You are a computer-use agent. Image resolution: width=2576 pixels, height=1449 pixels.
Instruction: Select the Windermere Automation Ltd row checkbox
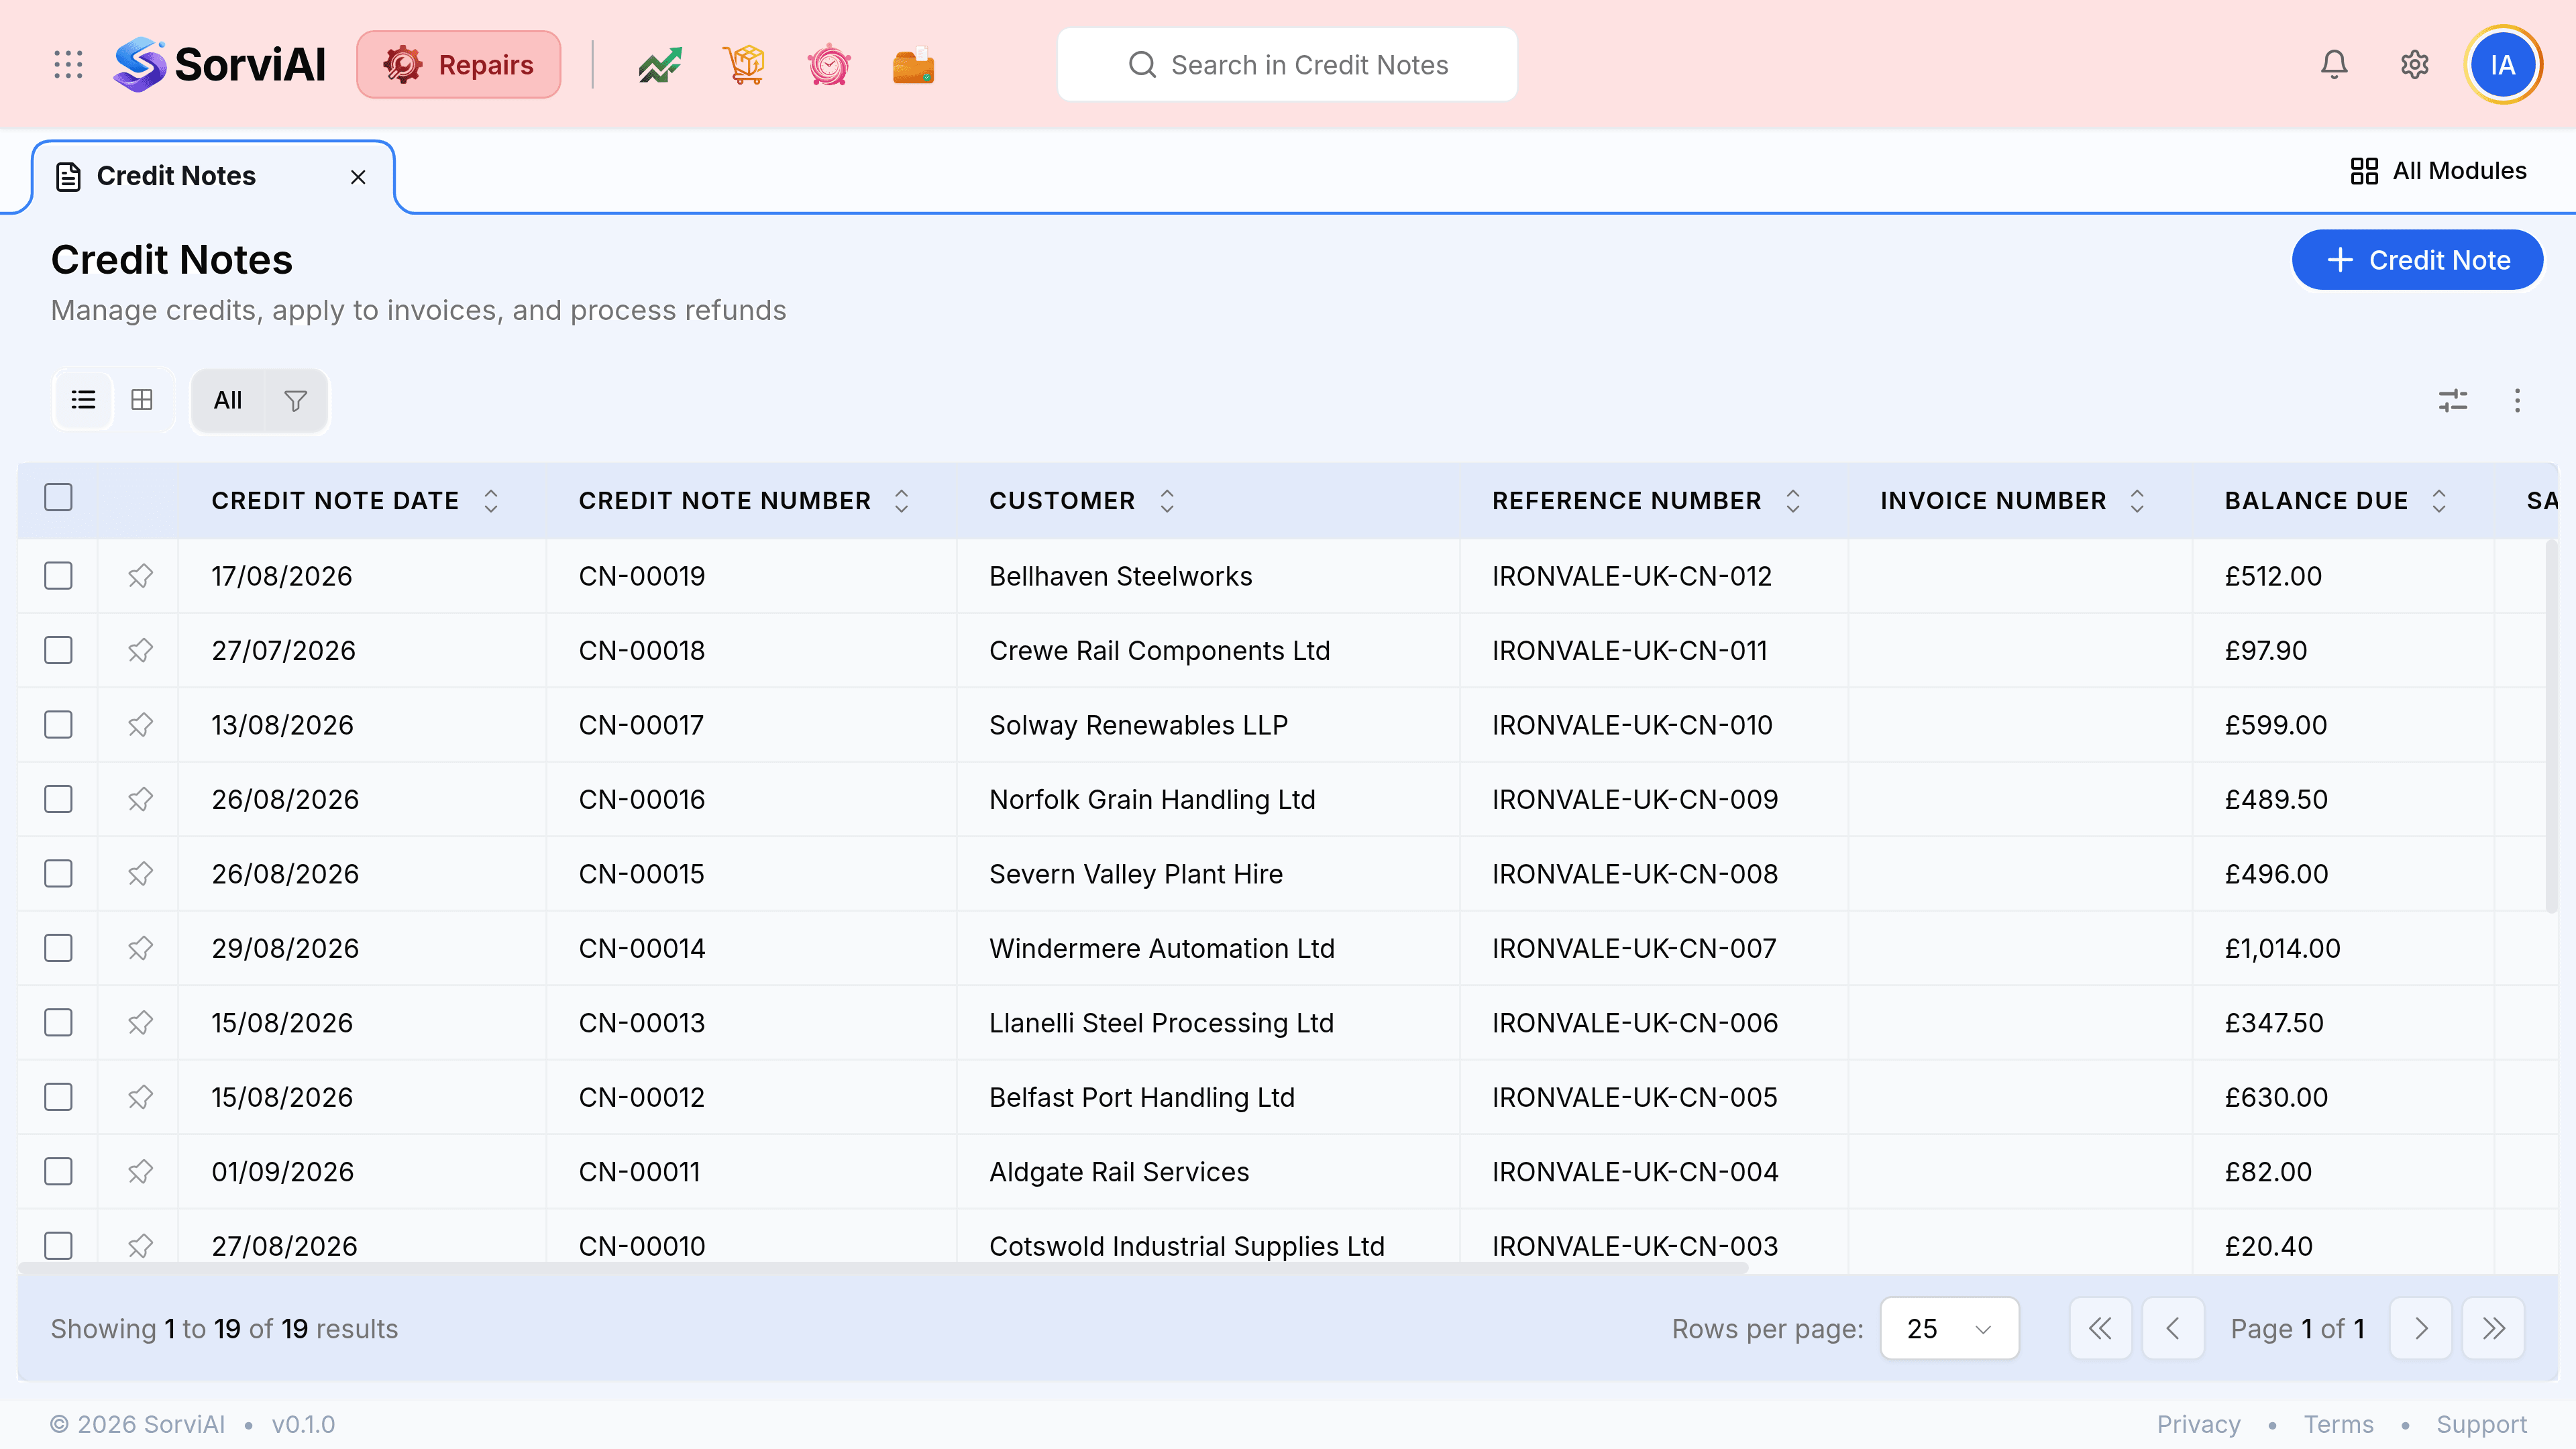(x=59, y=948)
